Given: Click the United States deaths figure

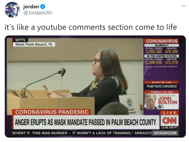Looking at the screenshot, I should tap(171, 62).
